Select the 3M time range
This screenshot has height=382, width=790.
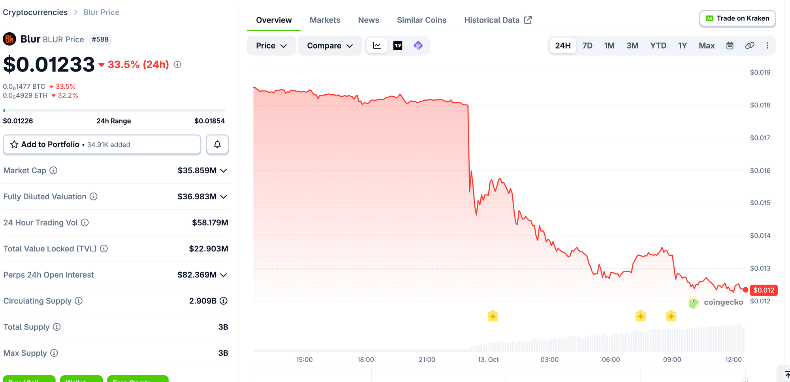point(632,46)
